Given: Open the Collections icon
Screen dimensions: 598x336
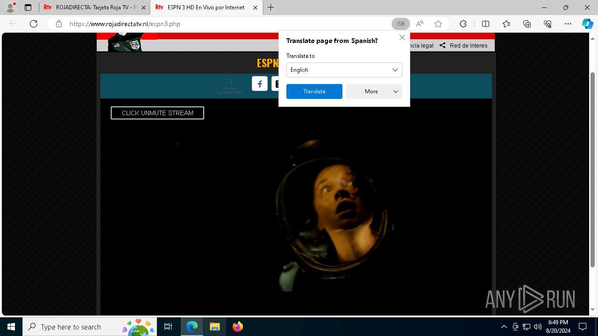Looking at the screenshot, I should coord(527,24).
